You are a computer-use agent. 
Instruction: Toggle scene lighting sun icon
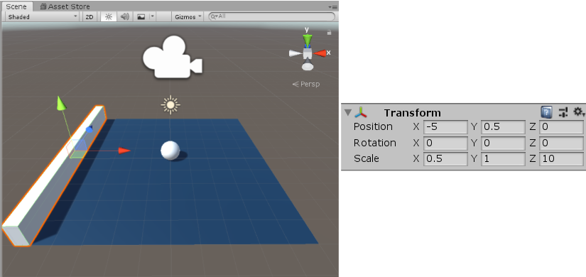(109, 16)
